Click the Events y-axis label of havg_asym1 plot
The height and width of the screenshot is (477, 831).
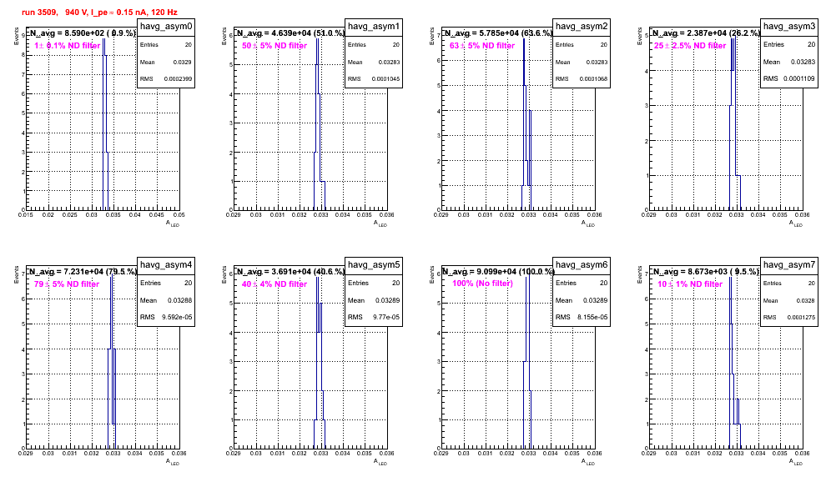224,36
